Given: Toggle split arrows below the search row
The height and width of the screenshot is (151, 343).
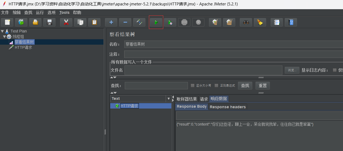Looking at the screenshot, I should coord(113,93).
